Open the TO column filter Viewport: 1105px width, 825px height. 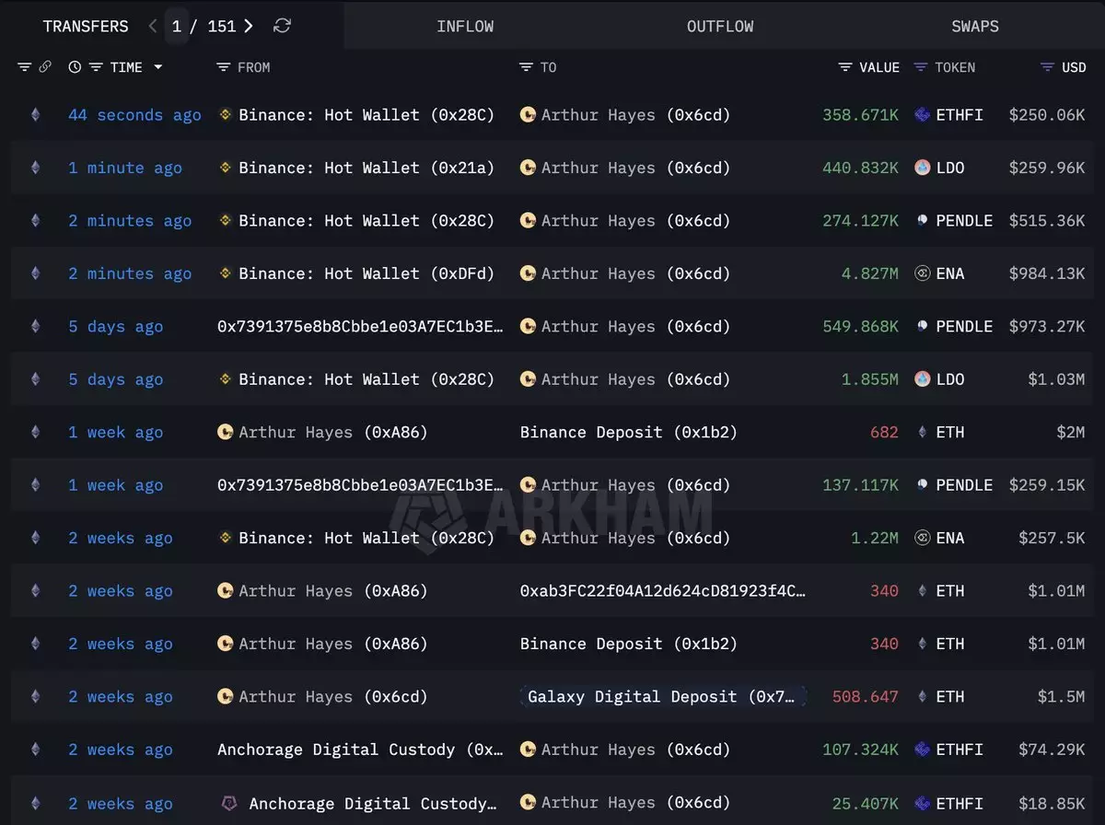[526, 67]
